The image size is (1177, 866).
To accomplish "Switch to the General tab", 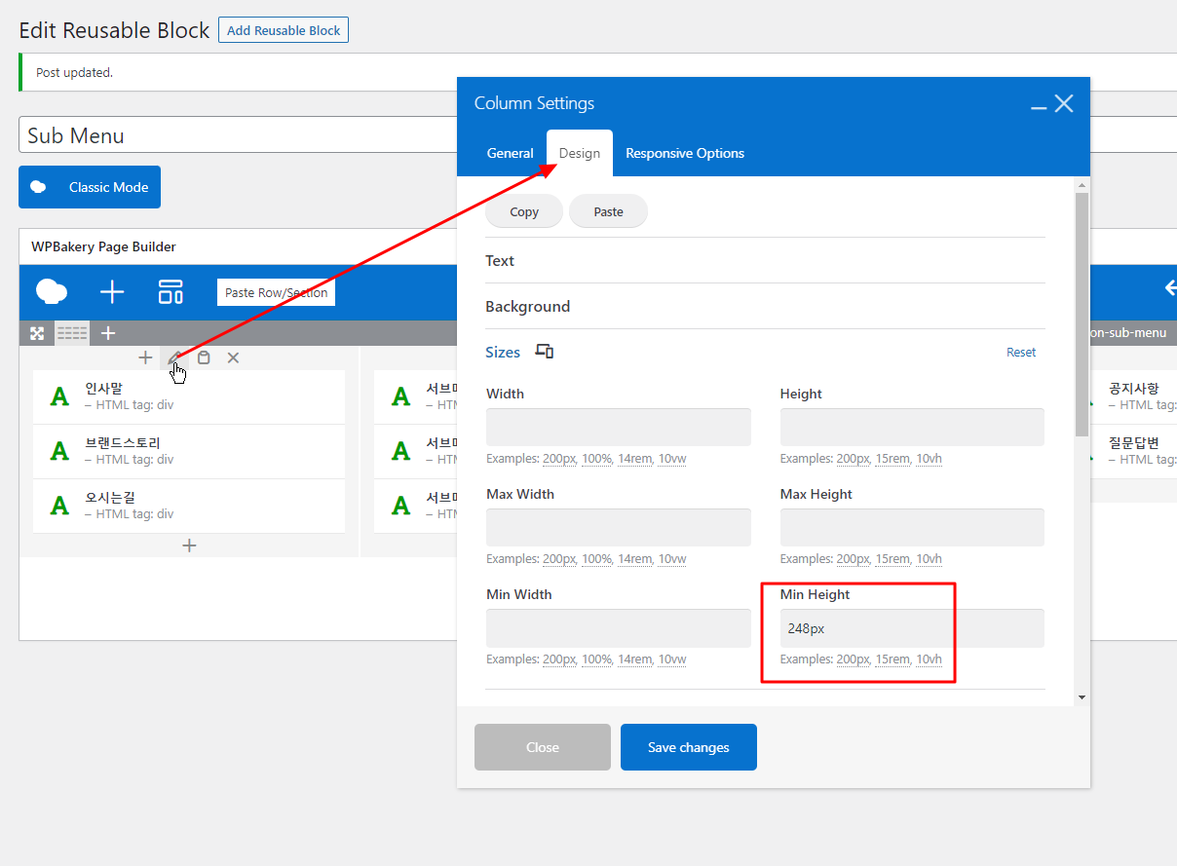I will pyautogui.click(x=511, y=153).
